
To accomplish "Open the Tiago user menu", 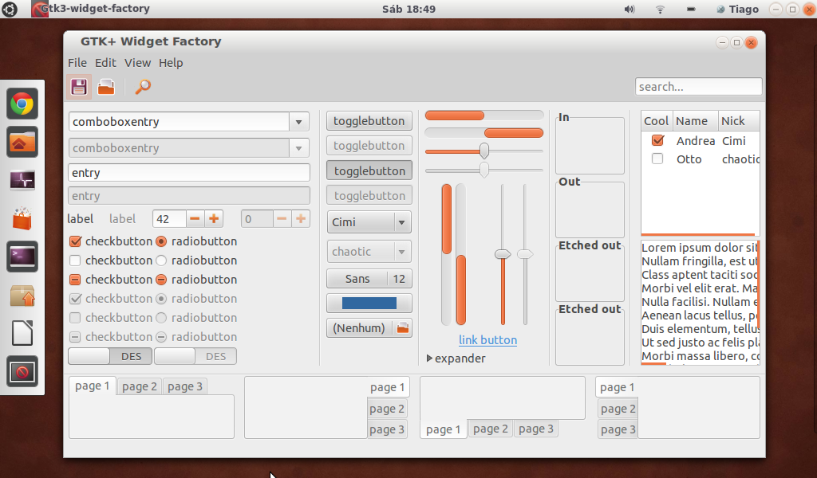I will tap(737, 9).
